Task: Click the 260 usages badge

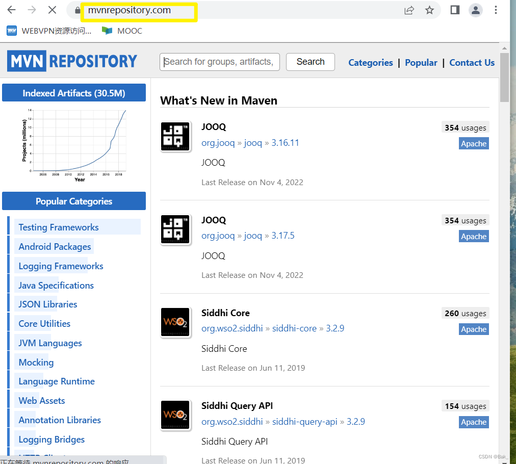Action: click(x=466, y=313)
